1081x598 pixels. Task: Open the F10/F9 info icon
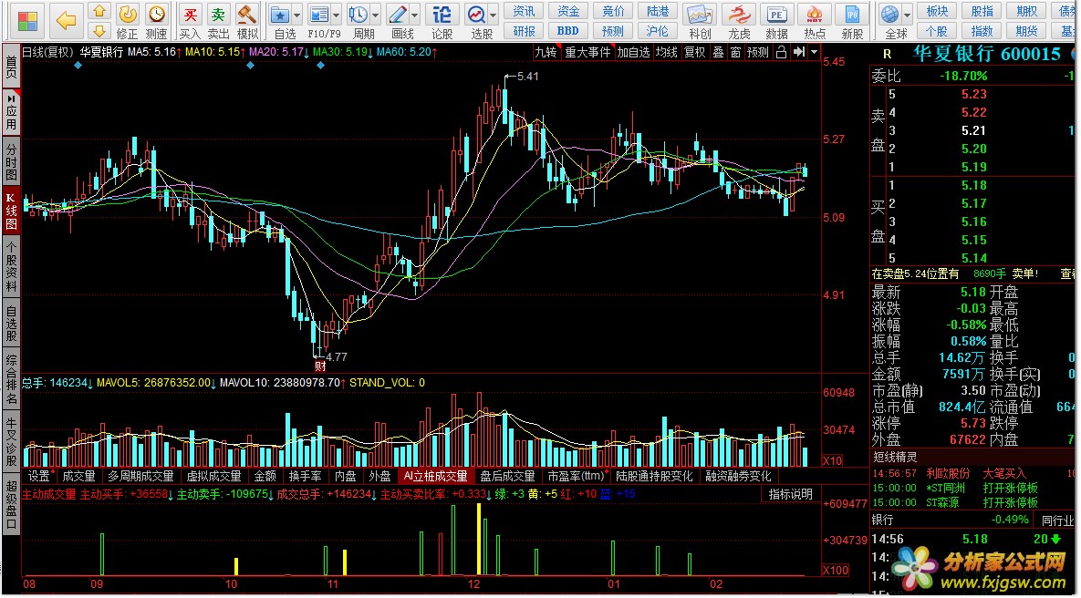318,14
